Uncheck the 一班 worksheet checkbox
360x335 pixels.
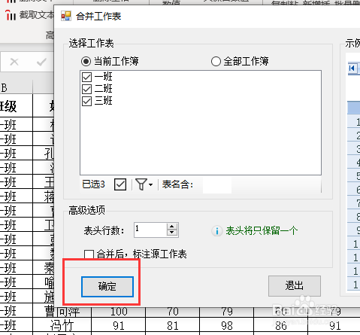[x=87, y=77]
